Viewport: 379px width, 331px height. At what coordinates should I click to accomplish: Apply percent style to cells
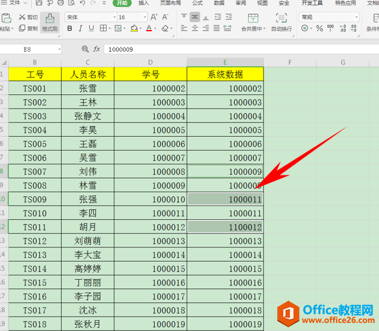pyautogui.click(x=320, y=28)
